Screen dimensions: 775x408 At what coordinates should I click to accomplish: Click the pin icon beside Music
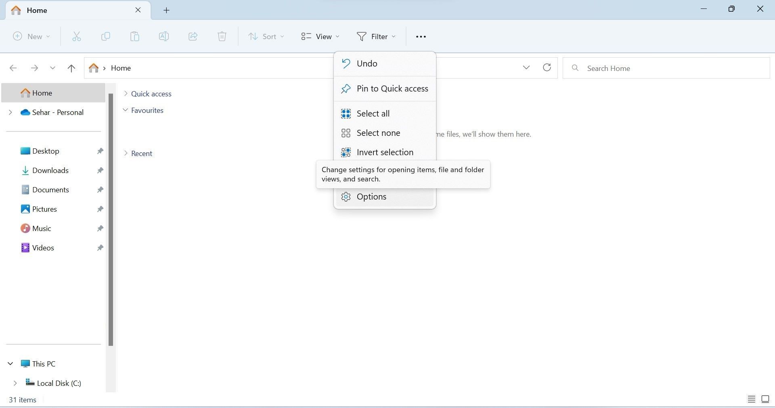point(100,228)
